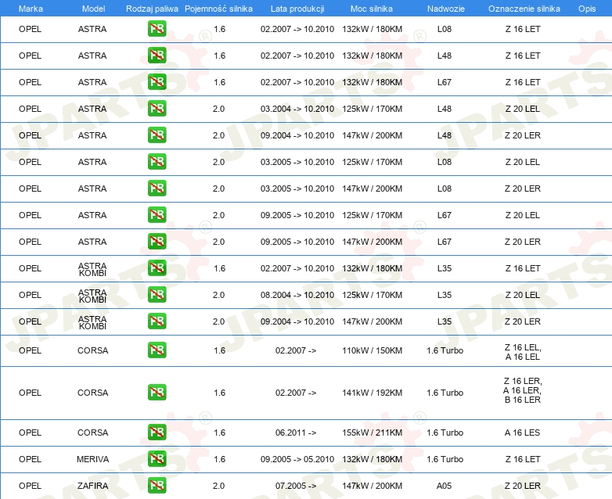The height and width of the screenshot is (499, 612).
Task: Click L35 cell in Astra Kombi Z 20 LER row
Action: coord(445,321)
